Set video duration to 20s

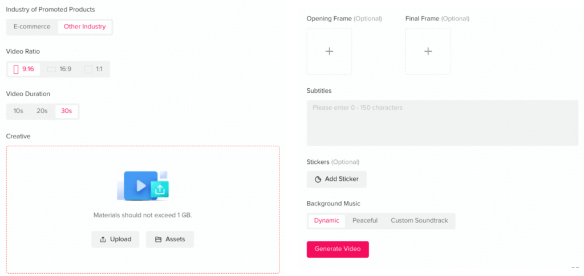click(x=42, y=111)
